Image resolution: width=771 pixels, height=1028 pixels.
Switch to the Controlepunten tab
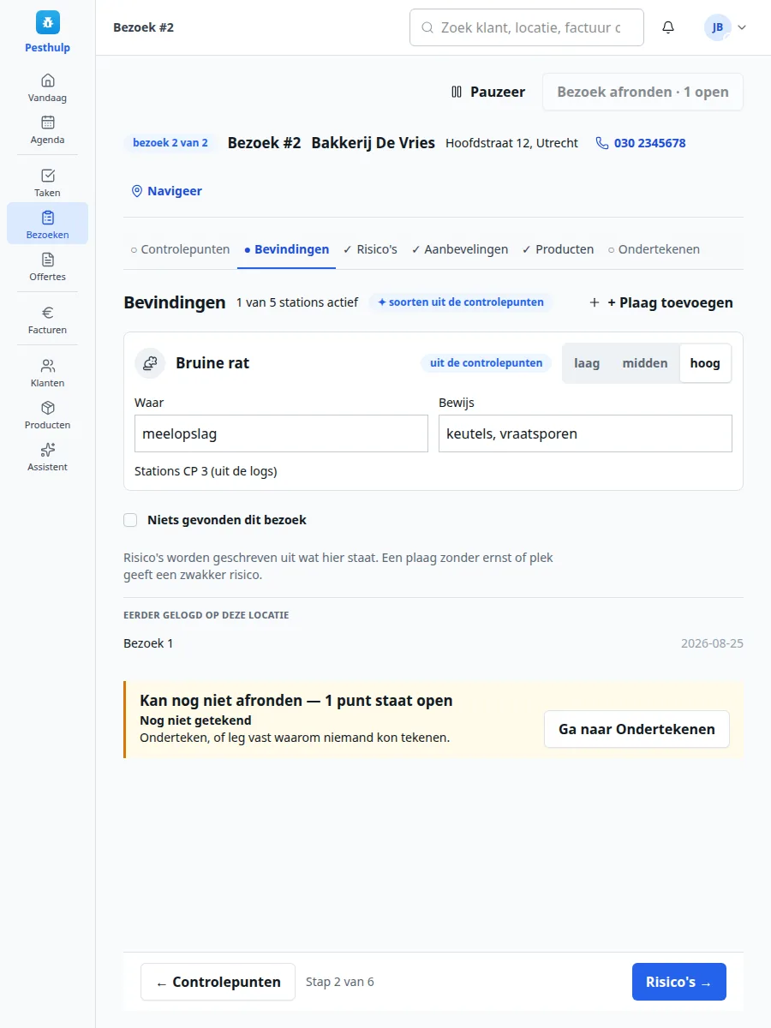click(180, 249)
